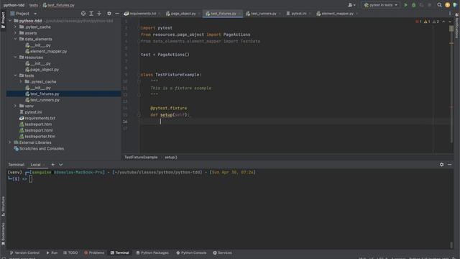The height and width of the screenshot is (259, 460).
Task: Open editor tabs more-options dots
Action: pos(450,14)
